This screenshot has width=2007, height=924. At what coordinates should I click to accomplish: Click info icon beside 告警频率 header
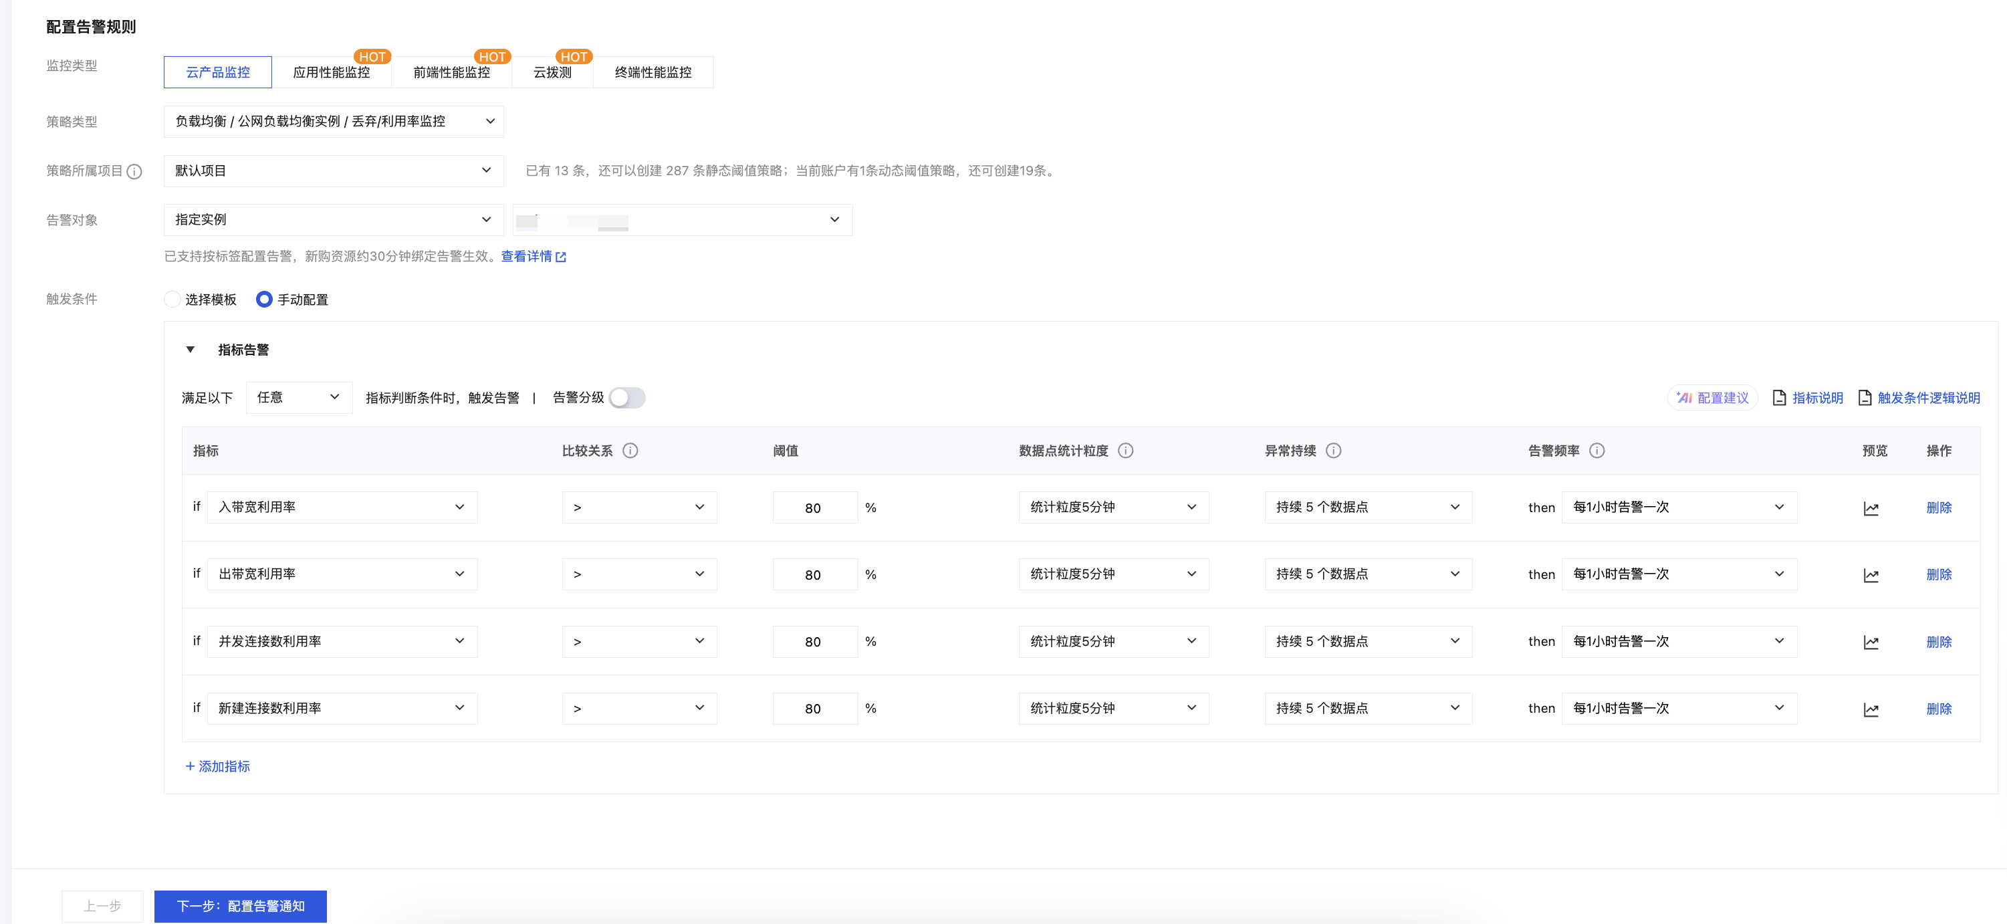(x=1597, y=451)
